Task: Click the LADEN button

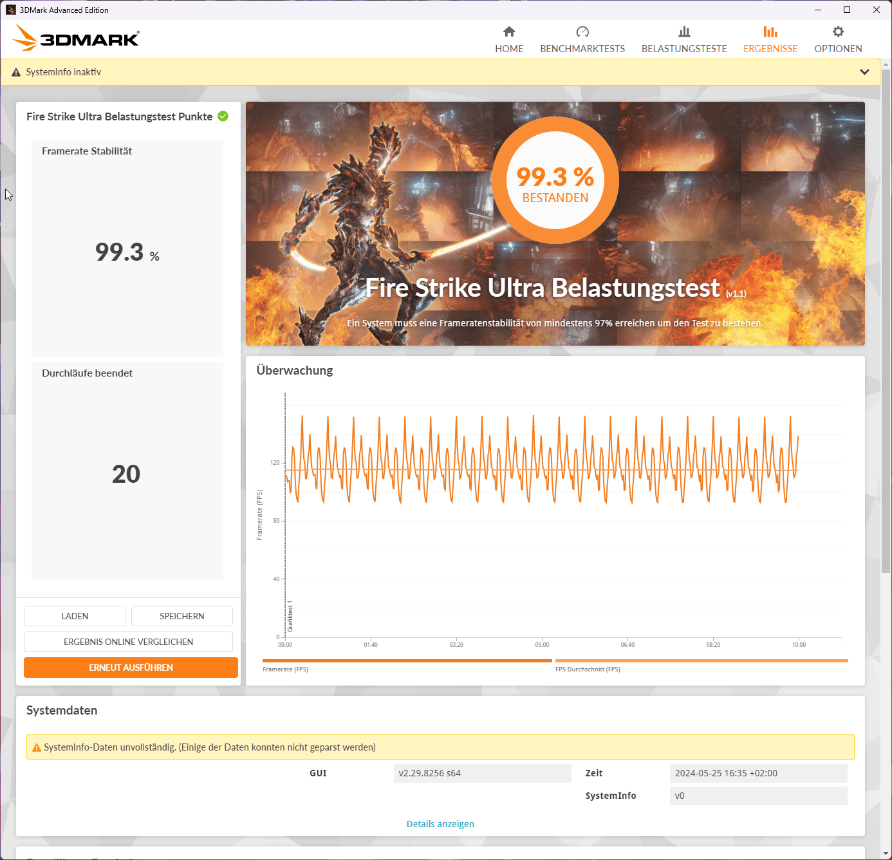Action: click(75, 616)
